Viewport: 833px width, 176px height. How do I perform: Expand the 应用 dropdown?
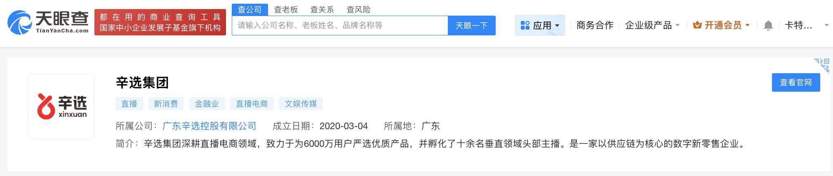coord(540,25)
